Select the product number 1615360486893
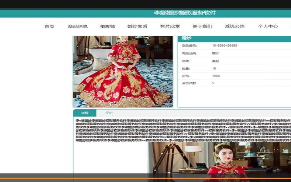This screenshot has height=182, width=291. pyautogui.click(x=224, y=45)
